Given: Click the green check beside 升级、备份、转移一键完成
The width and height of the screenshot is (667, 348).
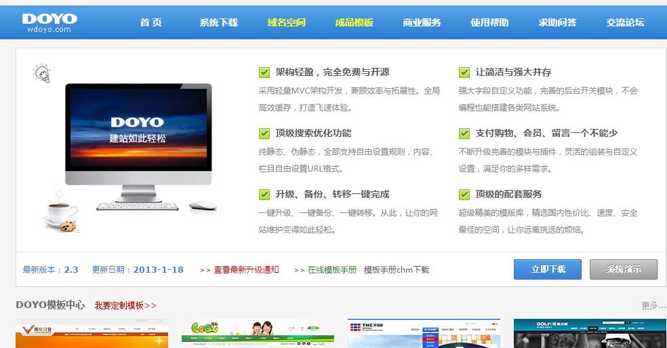Looking at the screenshot, I should click(264, 195).
